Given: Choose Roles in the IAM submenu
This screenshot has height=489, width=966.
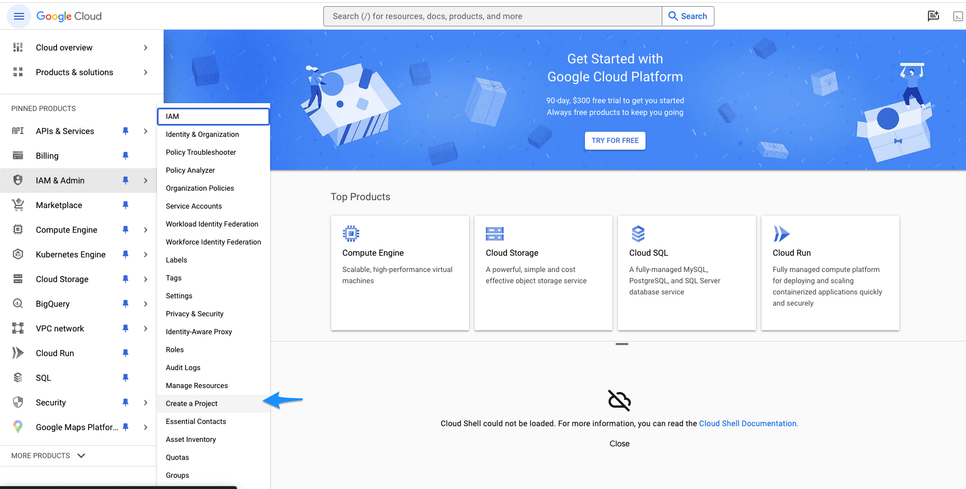Looking at the screenshot, I should coord(213,350).
